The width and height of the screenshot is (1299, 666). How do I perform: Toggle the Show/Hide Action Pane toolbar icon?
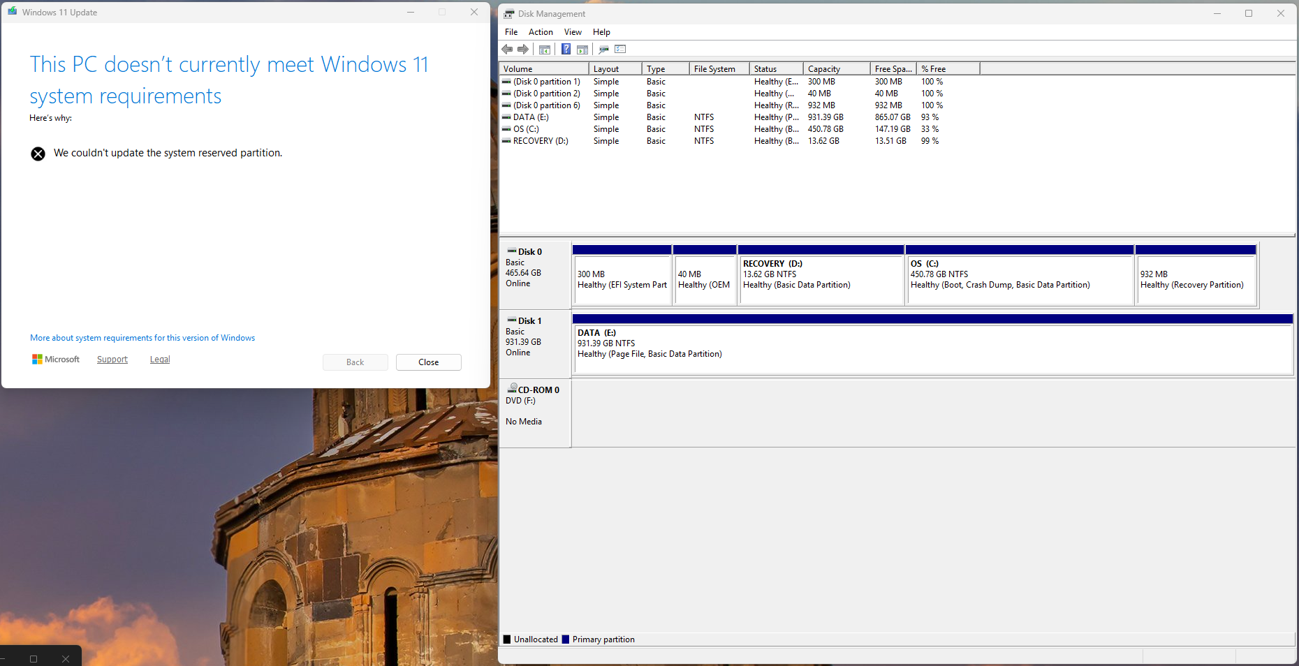583,49
